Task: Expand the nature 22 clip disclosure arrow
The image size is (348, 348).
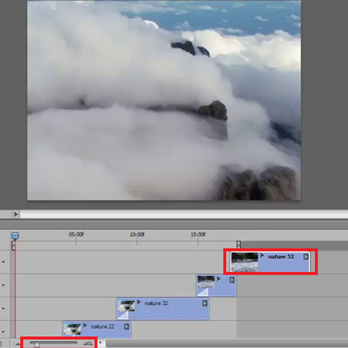Action: coord(85,326)
